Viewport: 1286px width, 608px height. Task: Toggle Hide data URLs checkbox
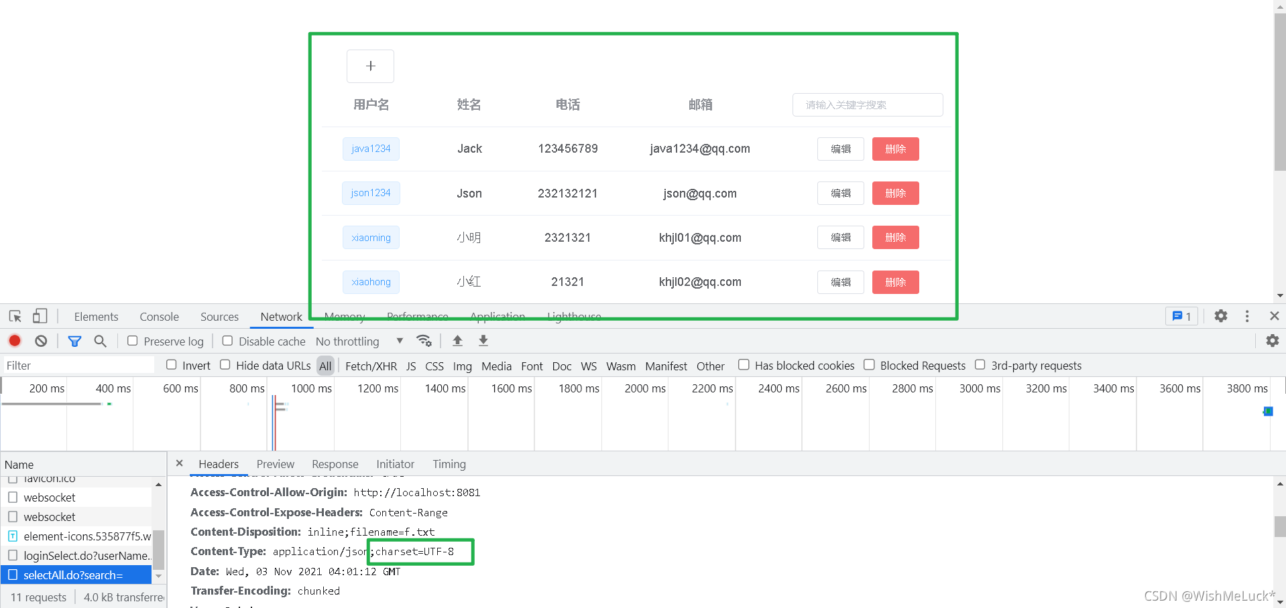[225, 365]
